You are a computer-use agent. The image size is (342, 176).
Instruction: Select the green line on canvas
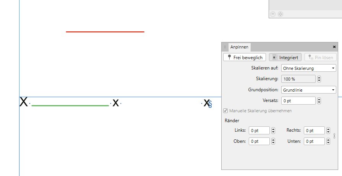[70, 105]
